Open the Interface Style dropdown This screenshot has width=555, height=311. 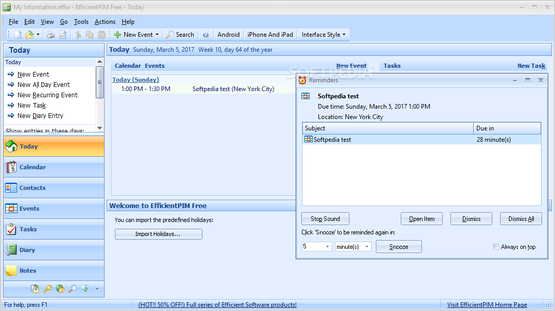pos(323,35)
